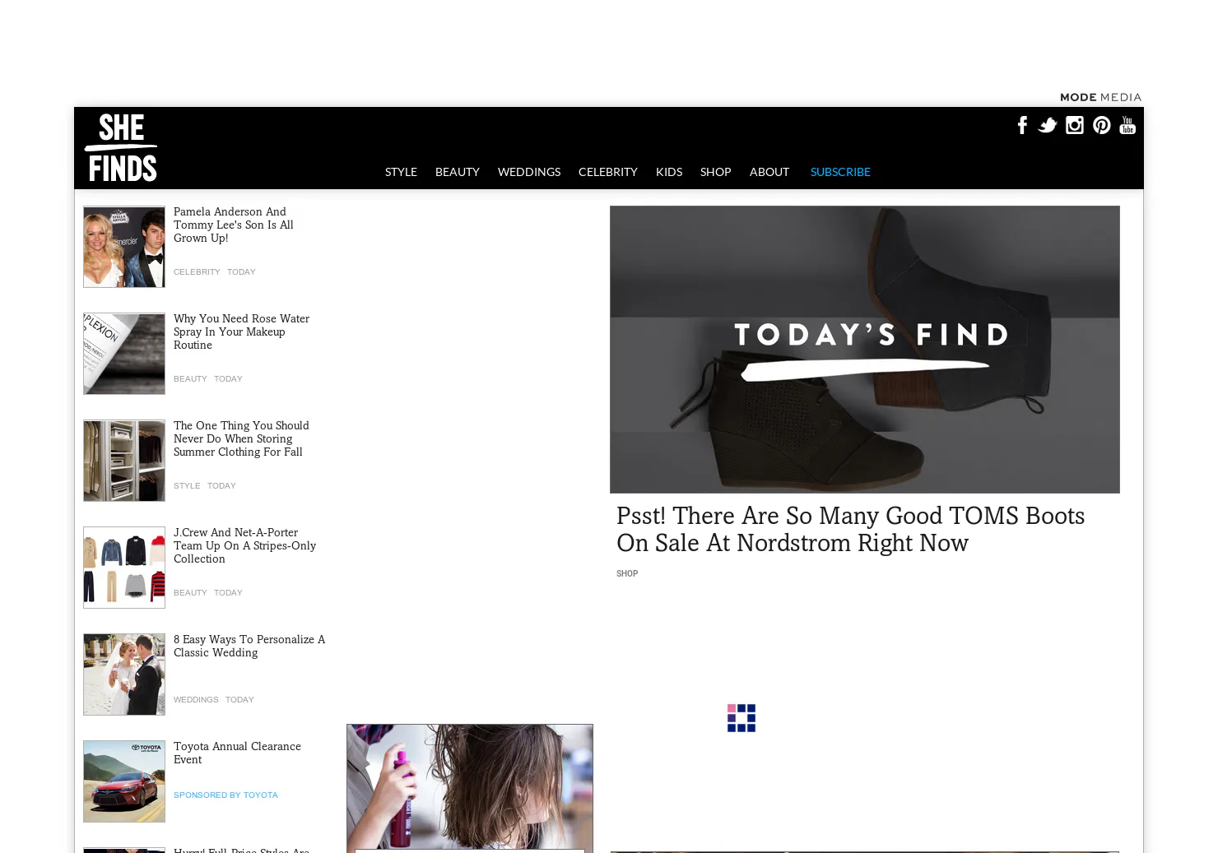This screenshot has width=1218, height=853.
Task: Click the WEDDINGS tag under the classic wedding article
Action: coord(196,700)
